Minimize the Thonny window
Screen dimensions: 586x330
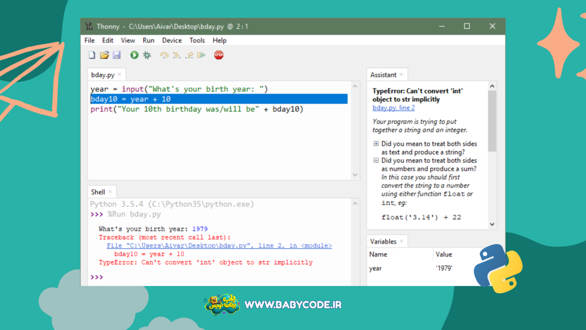tap(442, 26)
